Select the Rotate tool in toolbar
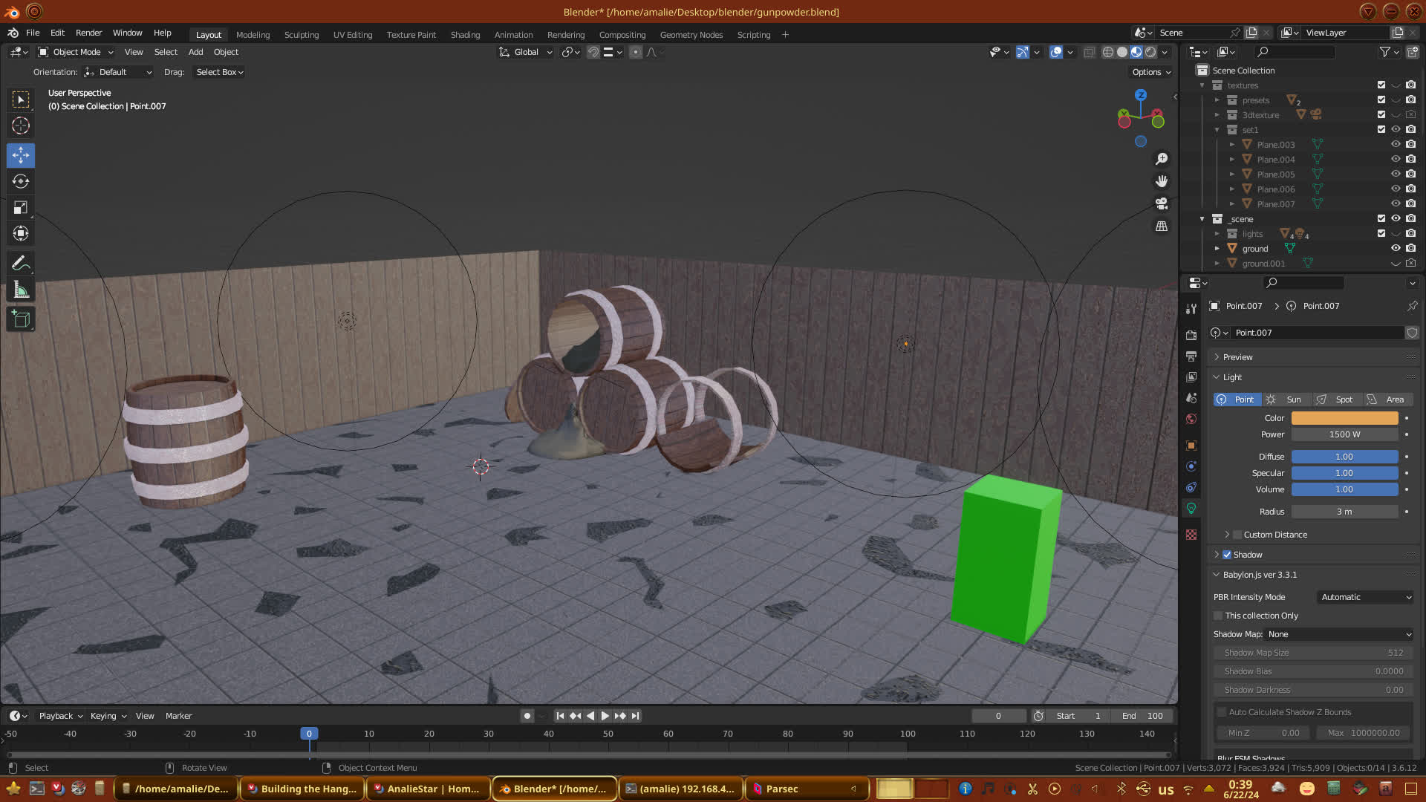 (21, 181)
